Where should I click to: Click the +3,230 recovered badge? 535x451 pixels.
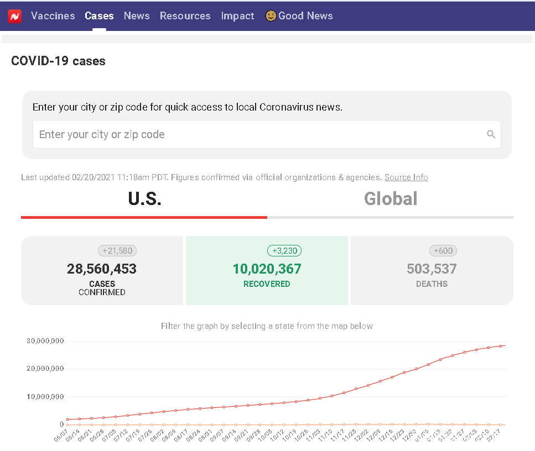pyautogui.click(x=284, y=251)
